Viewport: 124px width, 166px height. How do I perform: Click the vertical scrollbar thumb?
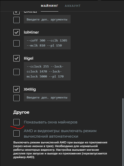(x=123, y=131)
